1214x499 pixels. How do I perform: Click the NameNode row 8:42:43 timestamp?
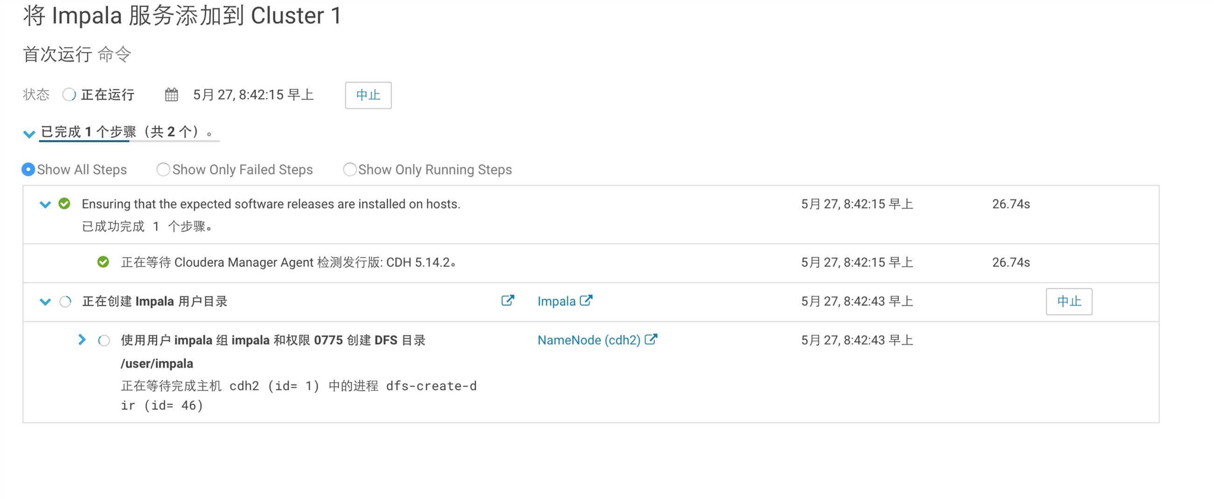click(857, 340)
